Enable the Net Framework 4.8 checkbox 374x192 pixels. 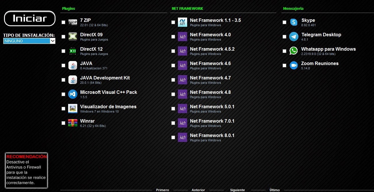pos(173,94)
